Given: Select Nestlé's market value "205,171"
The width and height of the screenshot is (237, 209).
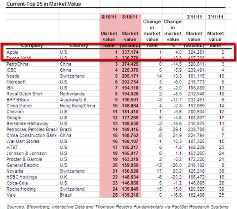Looking at the screenshot, I should [x=130, y=76].
